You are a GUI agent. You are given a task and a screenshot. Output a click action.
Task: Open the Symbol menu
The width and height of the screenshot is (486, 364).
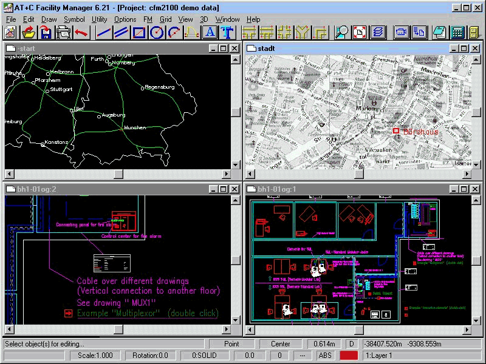tap(74, 19)
